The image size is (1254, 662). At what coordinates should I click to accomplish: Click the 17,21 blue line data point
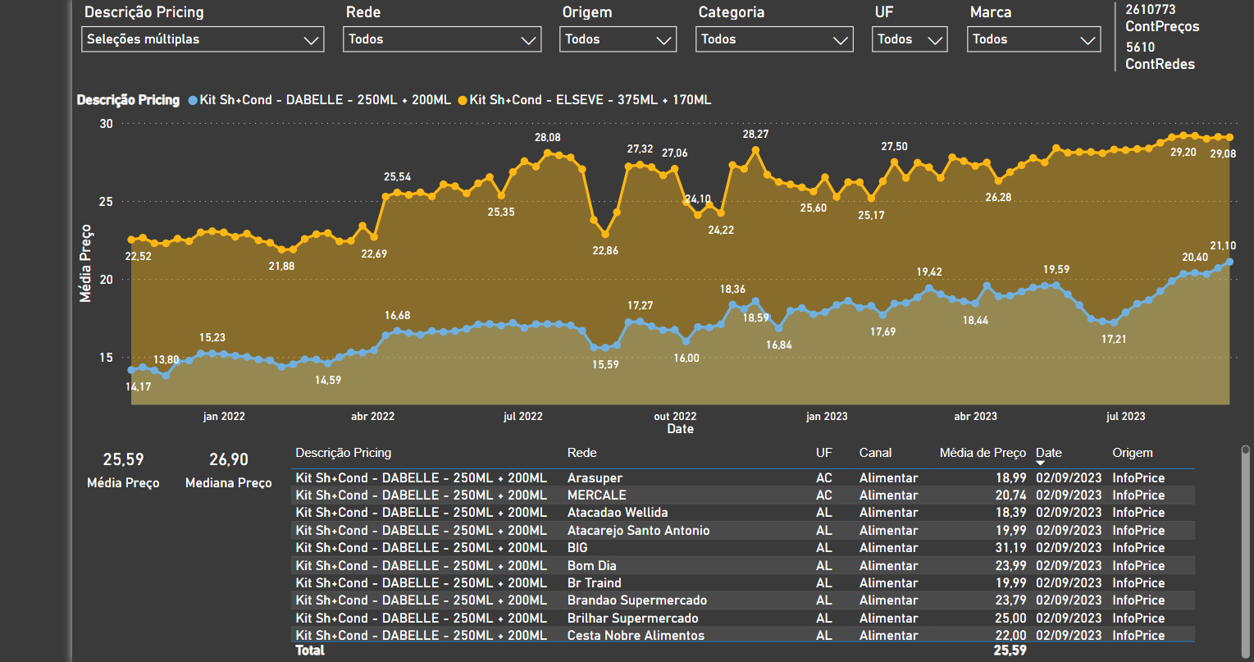point(1114,322)
